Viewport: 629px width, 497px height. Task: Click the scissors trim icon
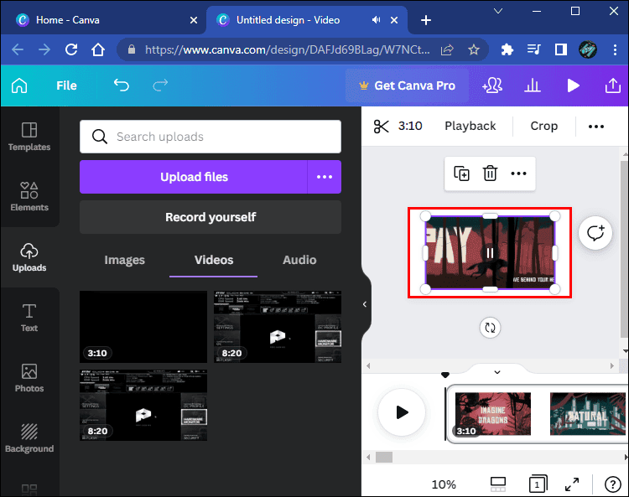382,127
